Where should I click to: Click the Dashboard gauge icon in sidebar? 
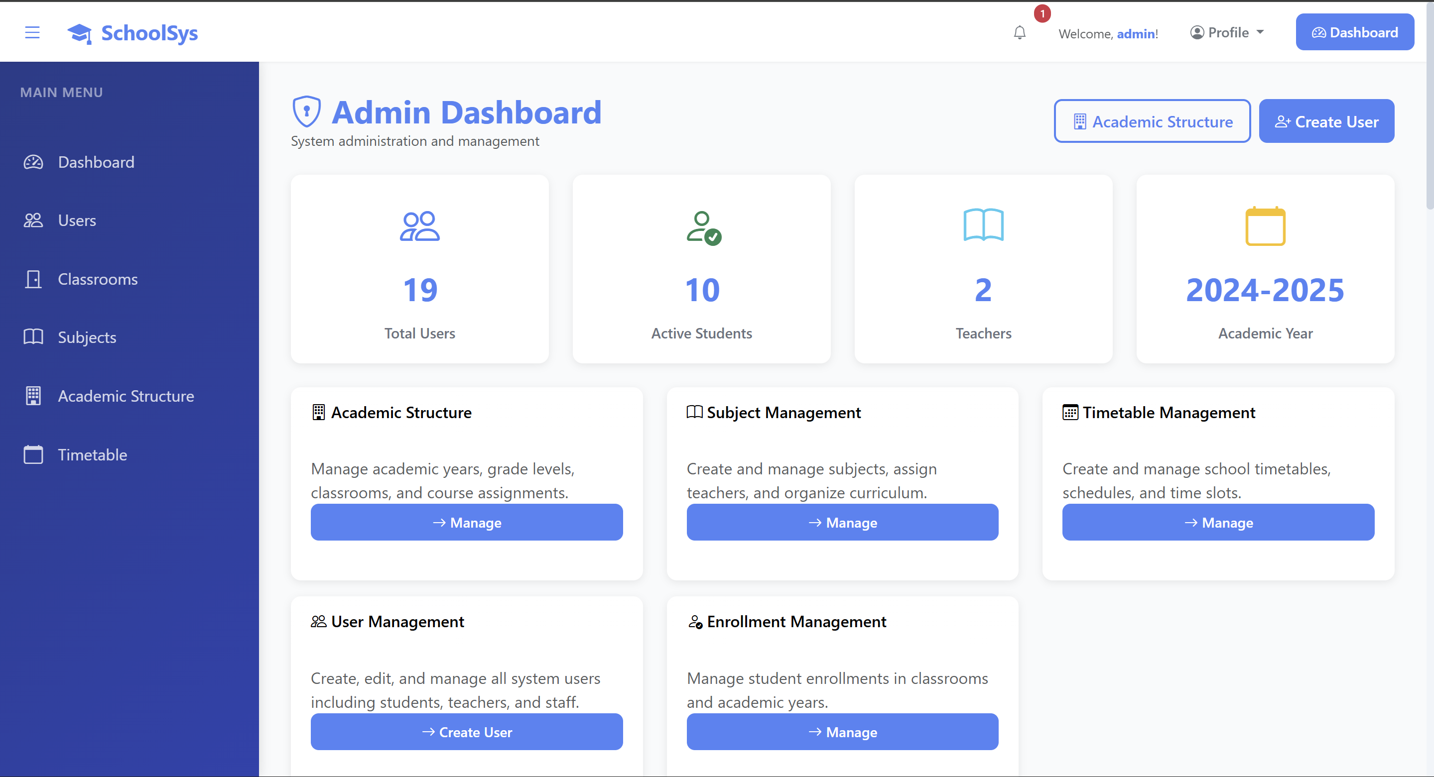pos(33,162)
